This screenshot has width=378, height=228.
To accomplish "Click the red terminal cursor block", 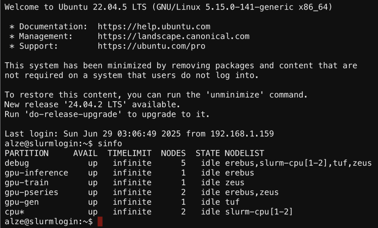I will (100, 221).
